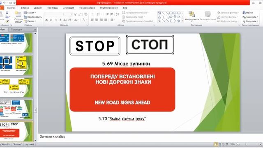This screenshot has width=263, height=148.
Task: Click the Упорядочить arrange button
Action: (191, 17)
